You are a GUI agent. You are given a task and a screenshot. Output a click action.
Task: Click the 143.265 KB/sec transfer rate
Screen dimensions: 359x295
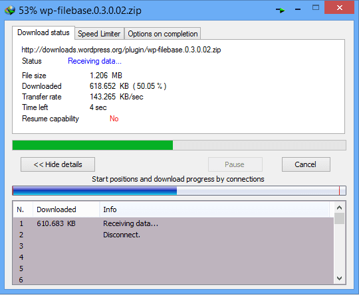click(116, 97)
